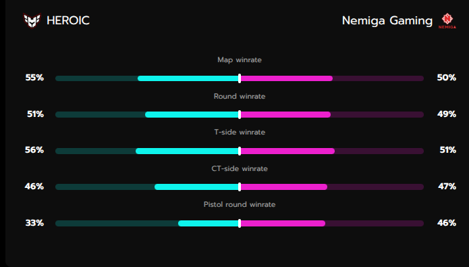469x267 pixels.
Task: Select the T-side winrate label
Action: pos(240,132)
